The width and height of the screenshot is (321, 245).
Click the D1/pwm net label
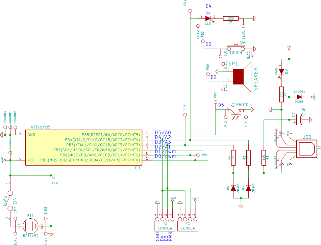pyautogui.click(x=166, y=152)
